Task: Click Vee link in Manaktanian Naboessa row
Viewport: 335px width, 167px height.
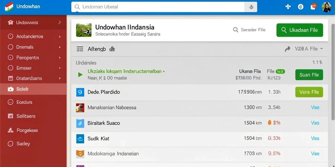Action: pyautogui.click(x=315, y=107)
